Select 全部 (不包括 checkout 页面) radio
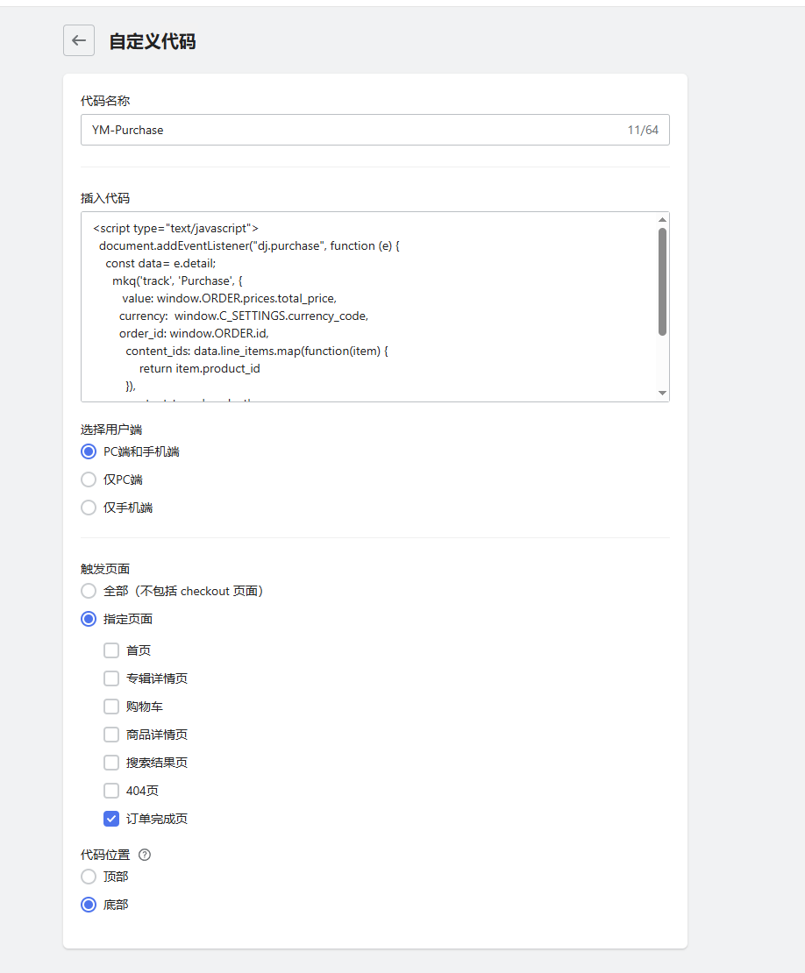This screenshot has height=973, width=805. pos(89,591)
